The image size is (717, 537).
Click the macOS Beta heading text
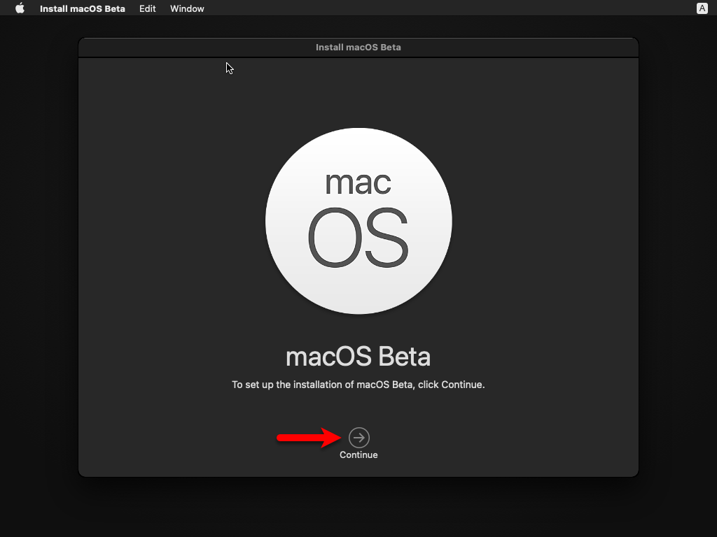pos(358,356)
